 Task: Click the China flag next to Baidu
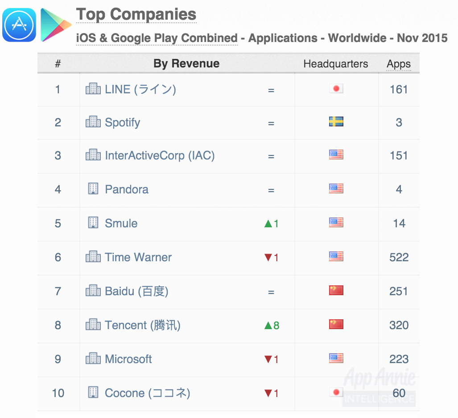(x=335, y=290)
